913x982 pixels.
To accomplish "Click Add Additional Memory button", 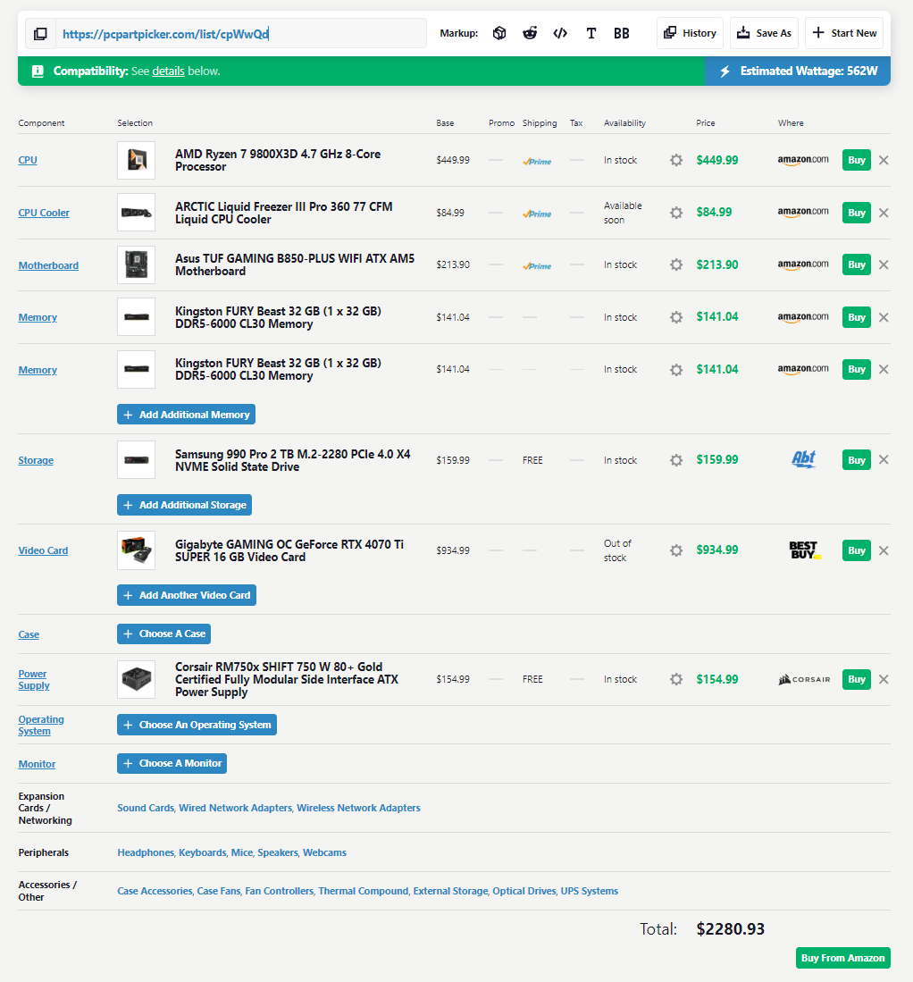I will click(x=186, y=415).
